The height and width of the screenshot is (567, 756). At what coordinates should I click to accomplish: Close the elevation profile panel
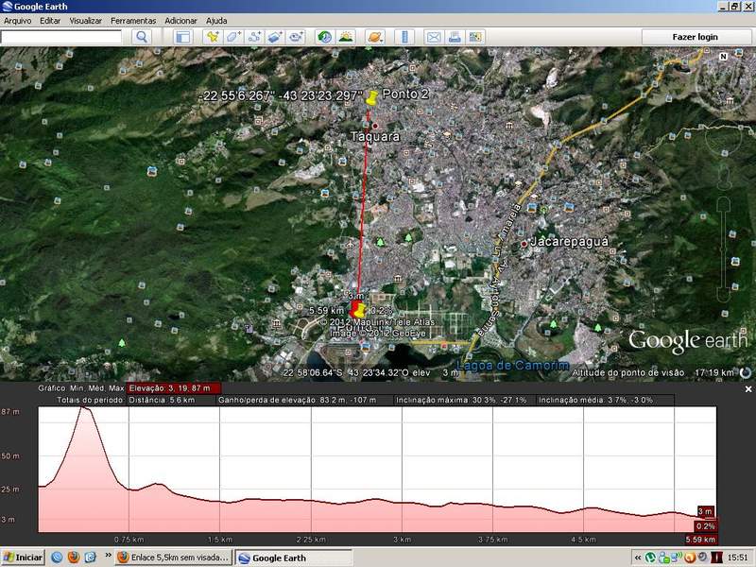(748, 389)
